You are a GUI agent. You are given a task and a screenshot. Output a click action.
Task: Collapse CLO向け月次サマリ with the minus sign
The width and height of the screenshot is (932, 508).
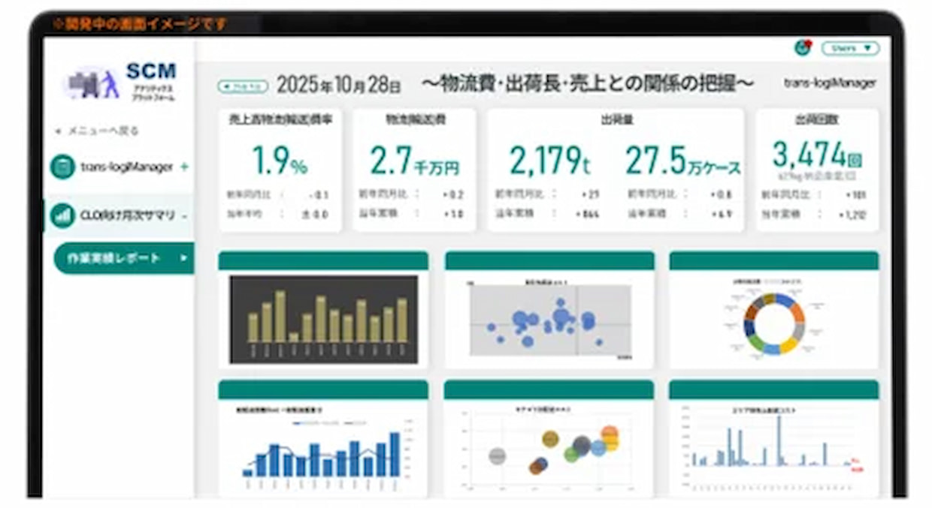pyautogui.click(x=185, y=216)
